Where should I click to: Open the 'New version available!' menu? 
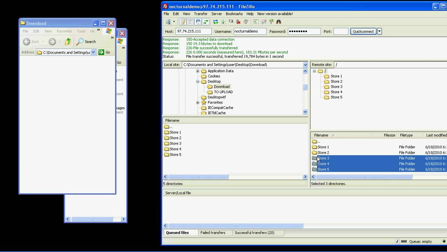(x=275, y=14)
